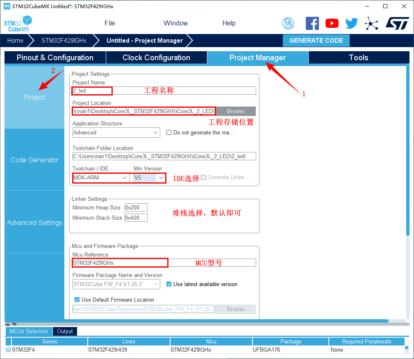Enable 'Do not generate the main' checkbox

point(169,132)
